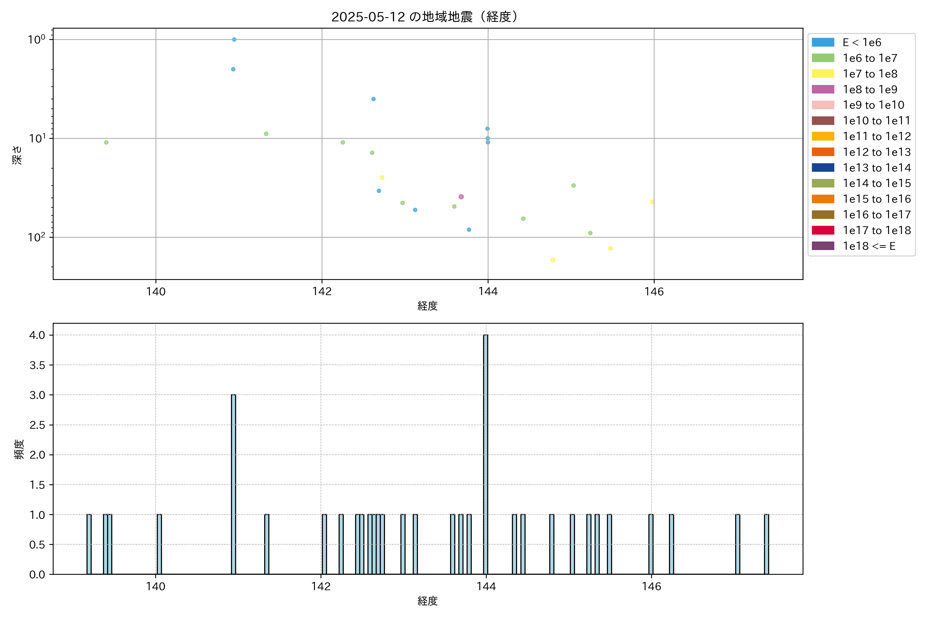The width and height of the screenshot is (927, 618).
Task: Click the '1e18 <= E' legend label
Action: 869,246
